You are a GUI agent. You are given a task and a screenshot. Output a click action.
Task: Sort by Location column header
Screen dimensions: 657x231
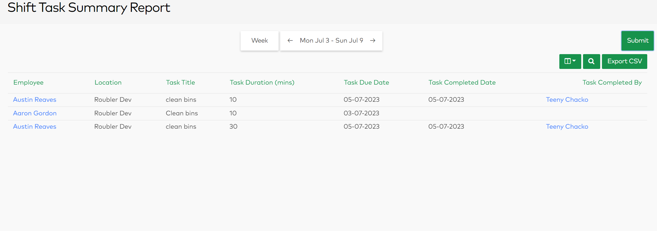pyautogui.click(x=108, y=83)
